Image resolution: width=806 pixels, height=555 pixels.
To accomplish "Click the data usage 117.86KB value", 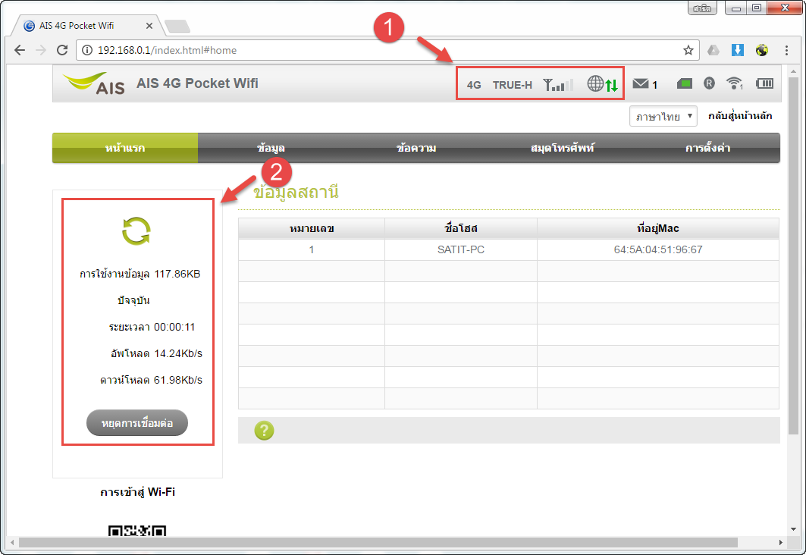I will pyautogui.click(x=177, y=274).
